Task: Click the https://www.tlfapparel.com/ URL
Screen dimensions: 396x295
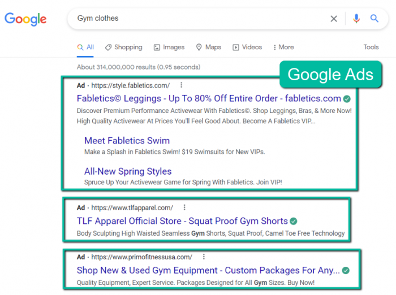Action: click(132, 207)
